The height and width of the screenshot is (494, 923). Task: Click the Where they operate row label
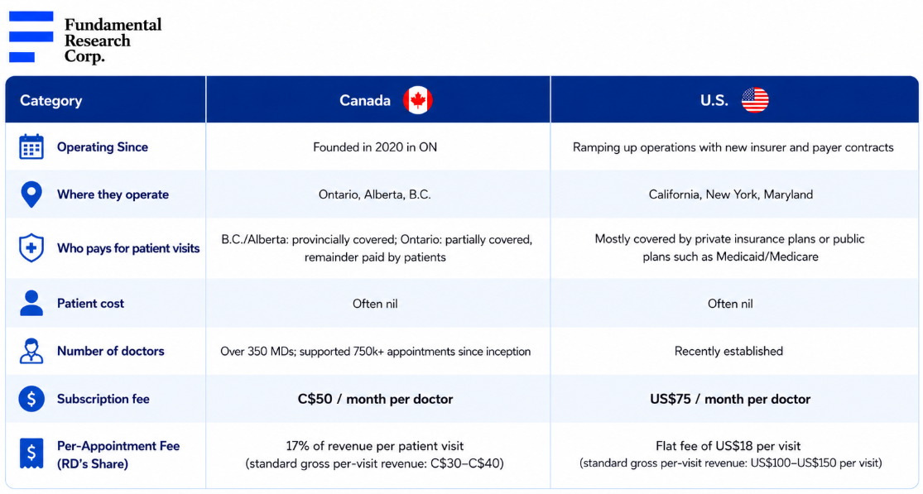click(x=113, y=194)
